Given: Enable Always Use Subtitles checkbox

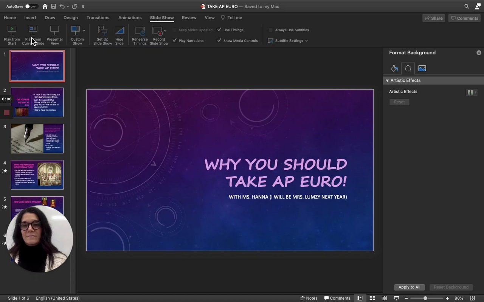Looking at the screenshot, I should pos(271,30).
